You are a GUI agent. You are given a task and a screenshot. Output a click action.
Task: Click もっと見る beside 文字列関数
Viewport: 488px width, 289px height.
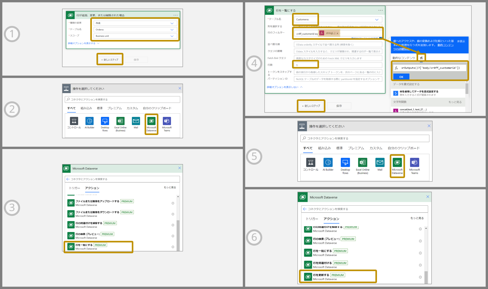tap(455, 102)
